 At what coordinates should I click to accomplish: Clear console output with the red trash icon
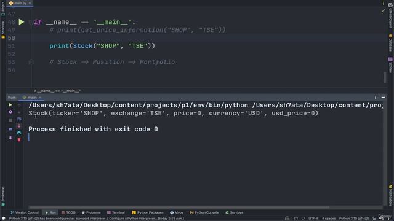pos(19,140)
